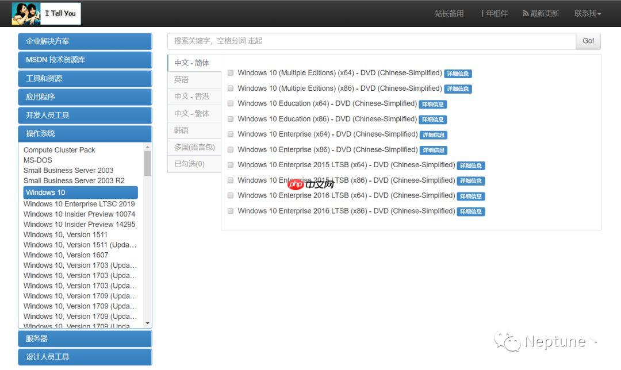The height and width of the screenshot is (370, 621).
Task: Expand the 应用程序 panel
Action: coord(85,97)
